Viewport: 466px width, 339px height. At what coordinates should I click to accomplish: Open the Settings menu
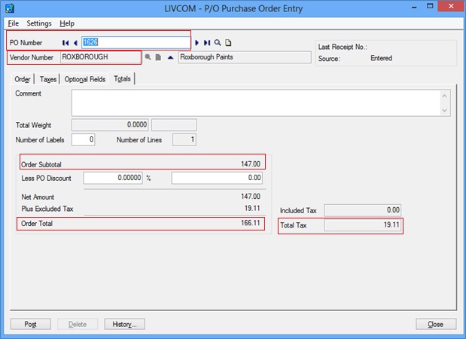coord(39,23)
